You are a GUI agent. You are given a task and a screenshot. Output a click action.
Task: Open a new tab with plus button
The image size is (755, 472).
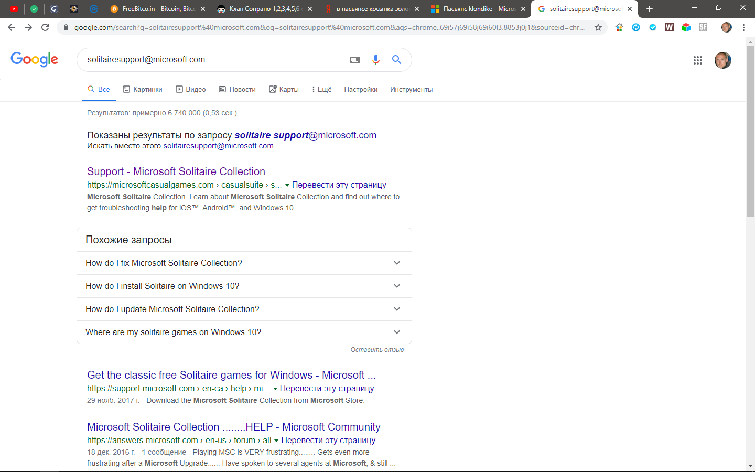click(650, 9)
